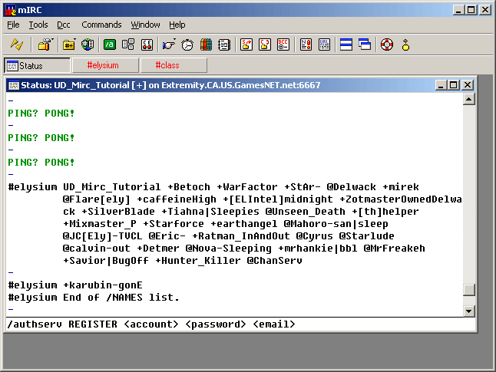The image size is (496, 372).
Task: Open Help via the lifebuoy icon
Action: click(387, 44)
